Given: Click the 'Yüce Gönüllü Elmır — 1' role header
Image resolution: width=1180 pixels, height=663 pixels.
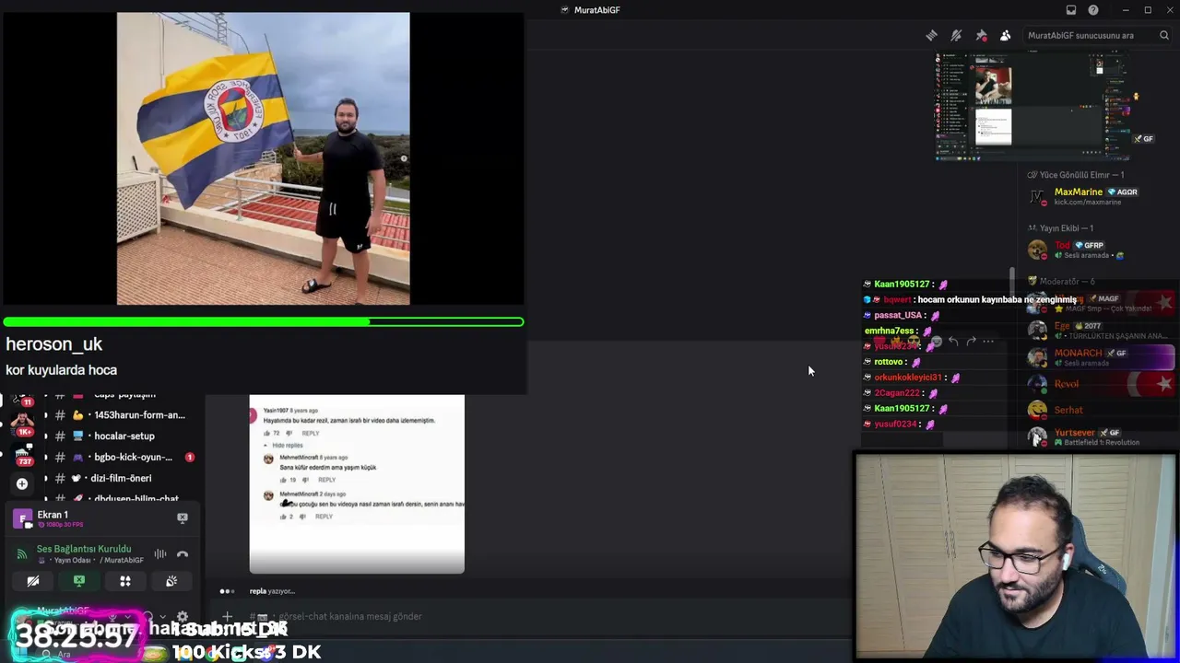Looking at the screenshot, I should (1076, 175).
